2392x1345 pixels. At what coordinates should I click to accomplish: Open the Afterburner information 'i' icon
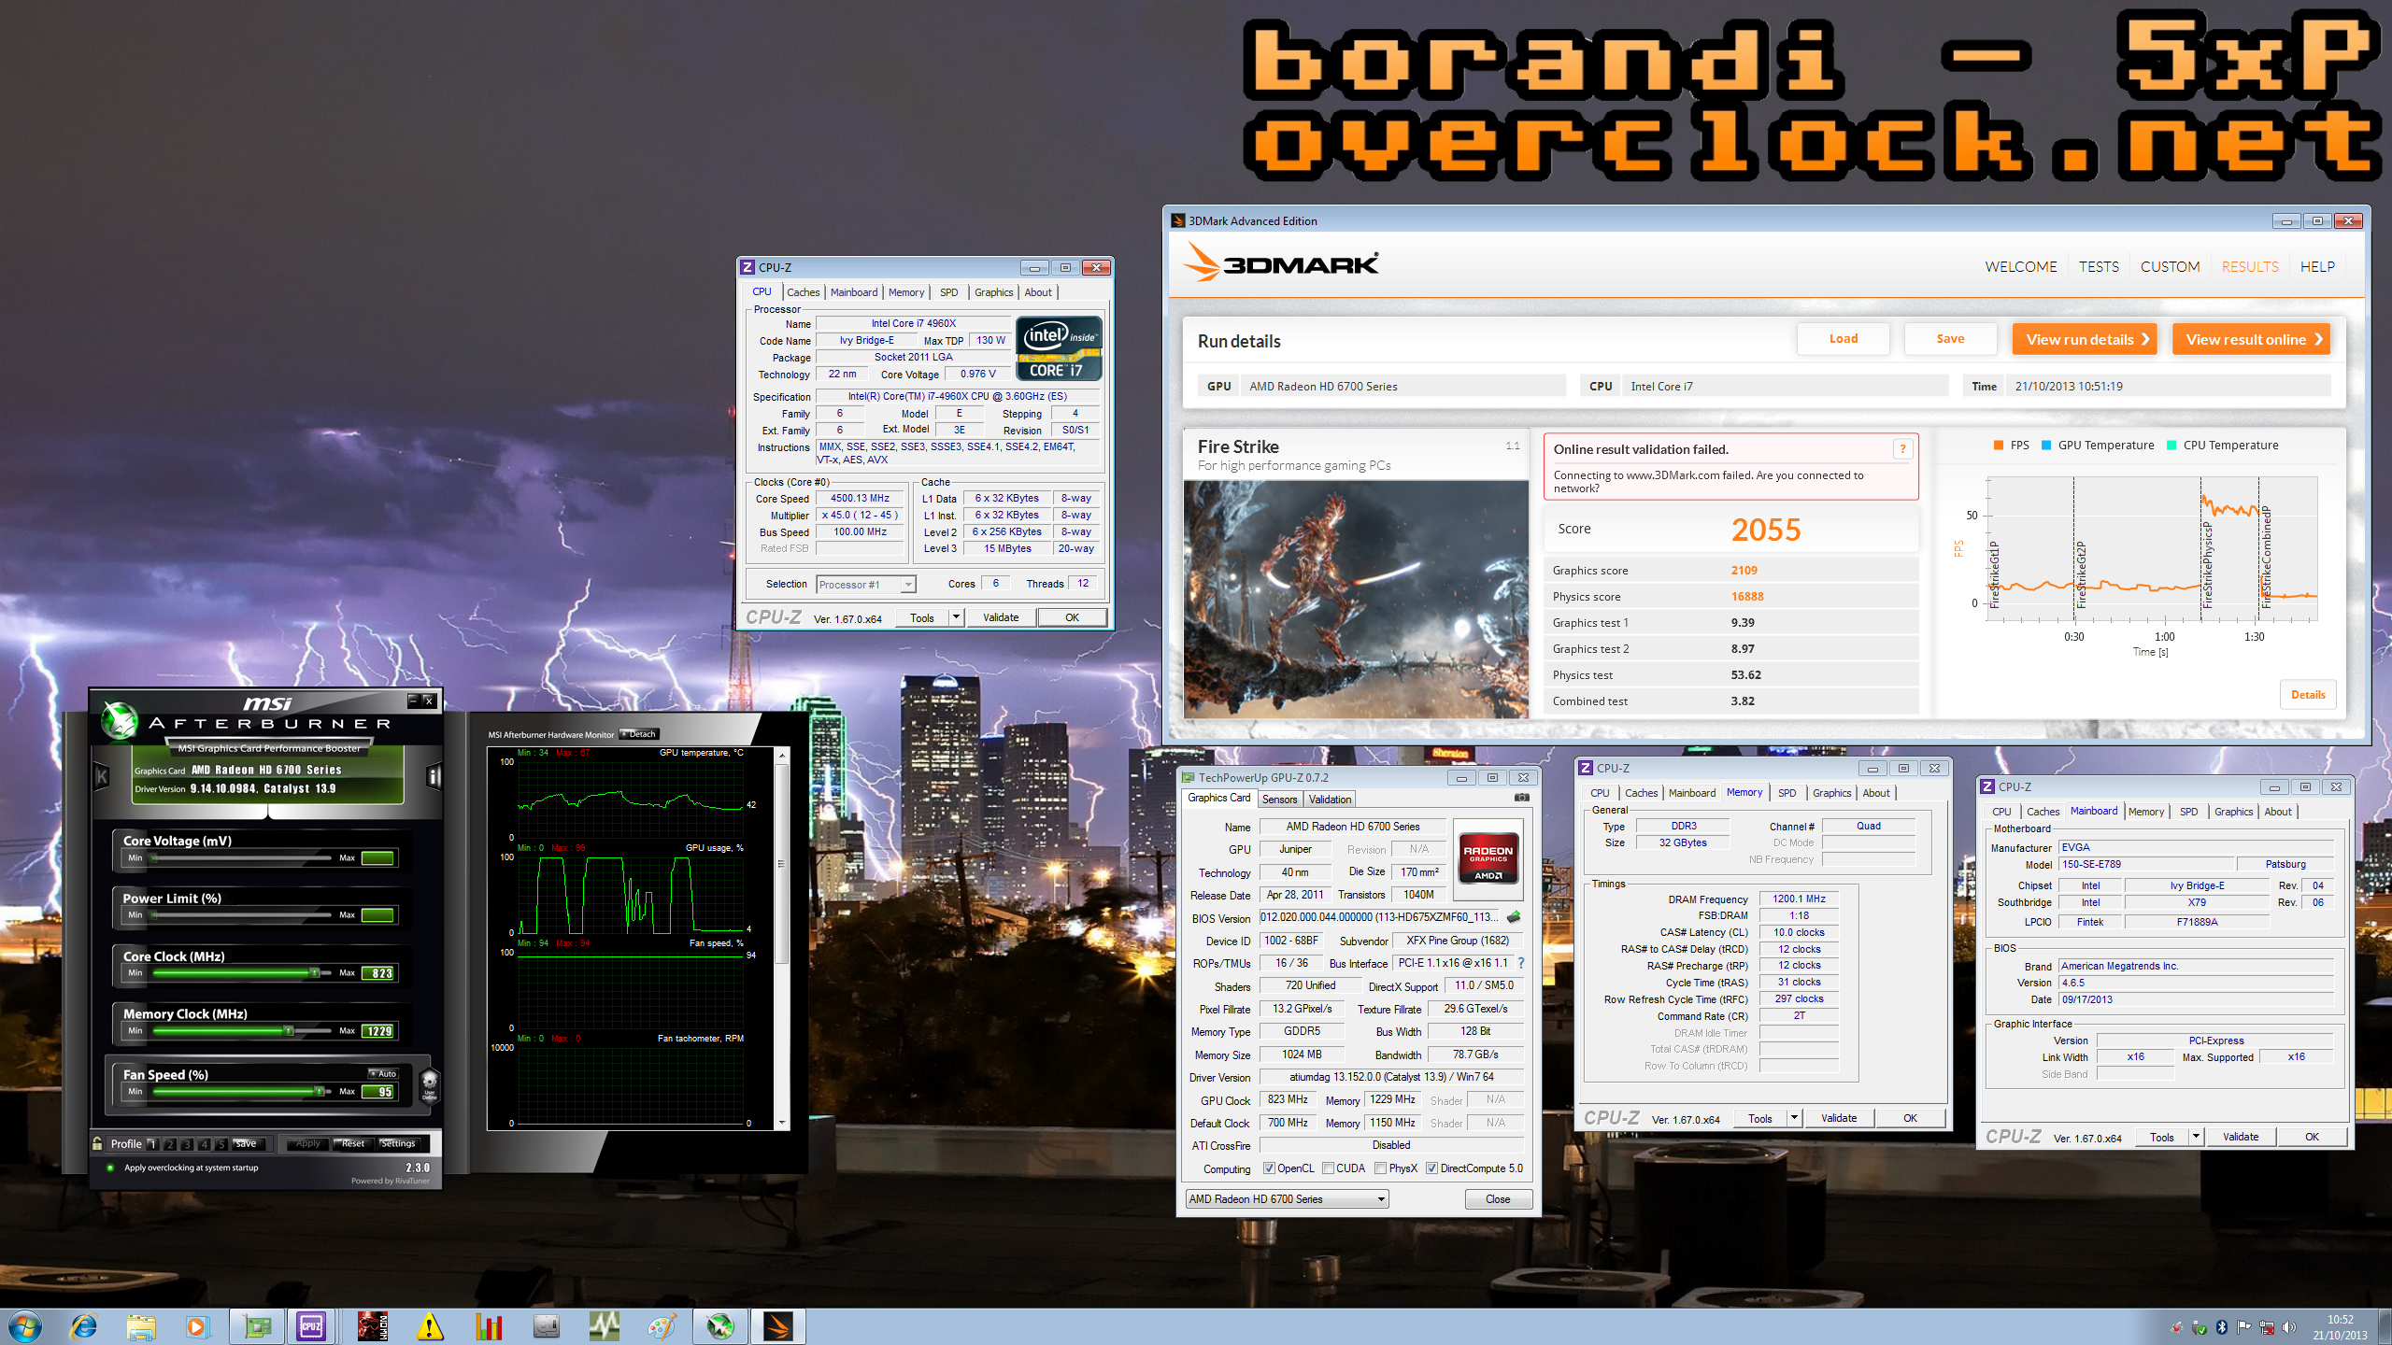pos(434,775)
